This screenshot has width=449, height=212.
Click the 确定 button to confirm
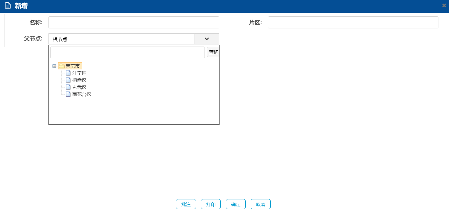[236, 204]
